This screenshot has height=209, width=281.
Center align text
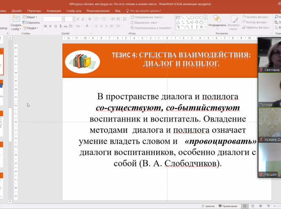point(101,26)
